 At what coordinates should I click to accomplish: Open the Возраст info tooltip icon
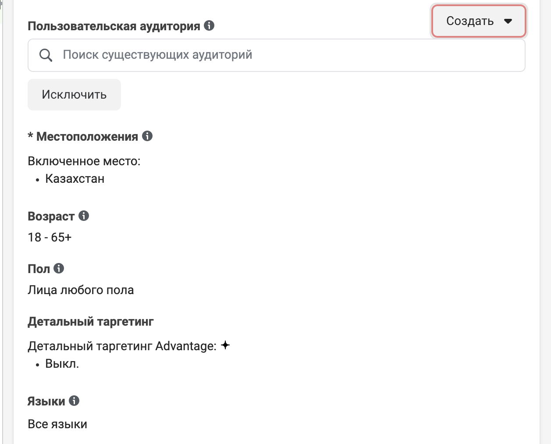(x=84, y=216)
